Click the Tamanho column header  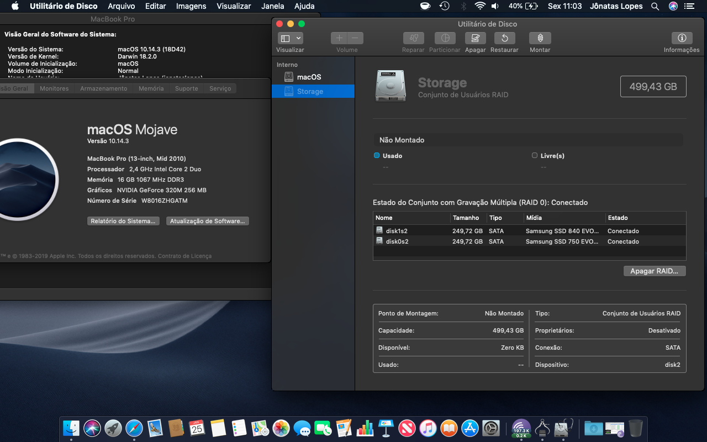coord(468,218)
